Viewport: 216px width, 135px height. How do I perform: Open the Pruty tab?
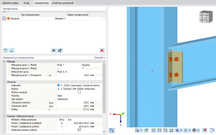(x=26, y=3)
